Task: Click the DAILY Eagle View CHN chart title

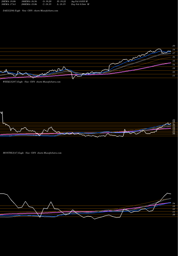Action: tap(31, 11)
